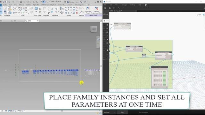Click Load into Project icon

point(88,9)
